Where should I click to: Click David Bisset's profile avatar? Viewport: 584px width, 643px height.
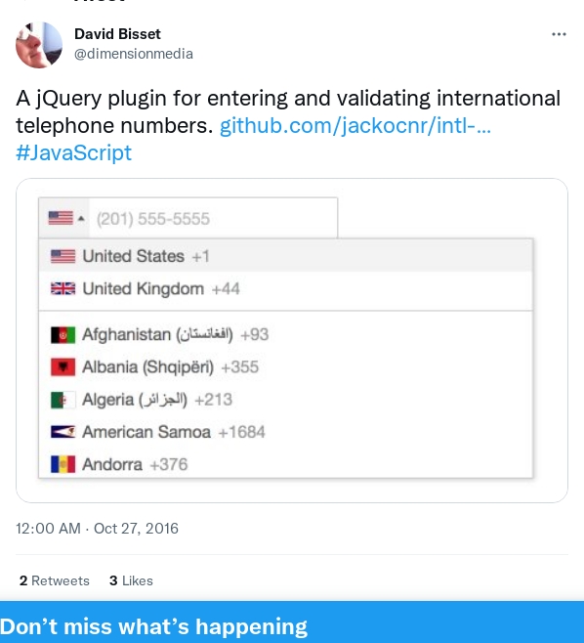(39, 45)
